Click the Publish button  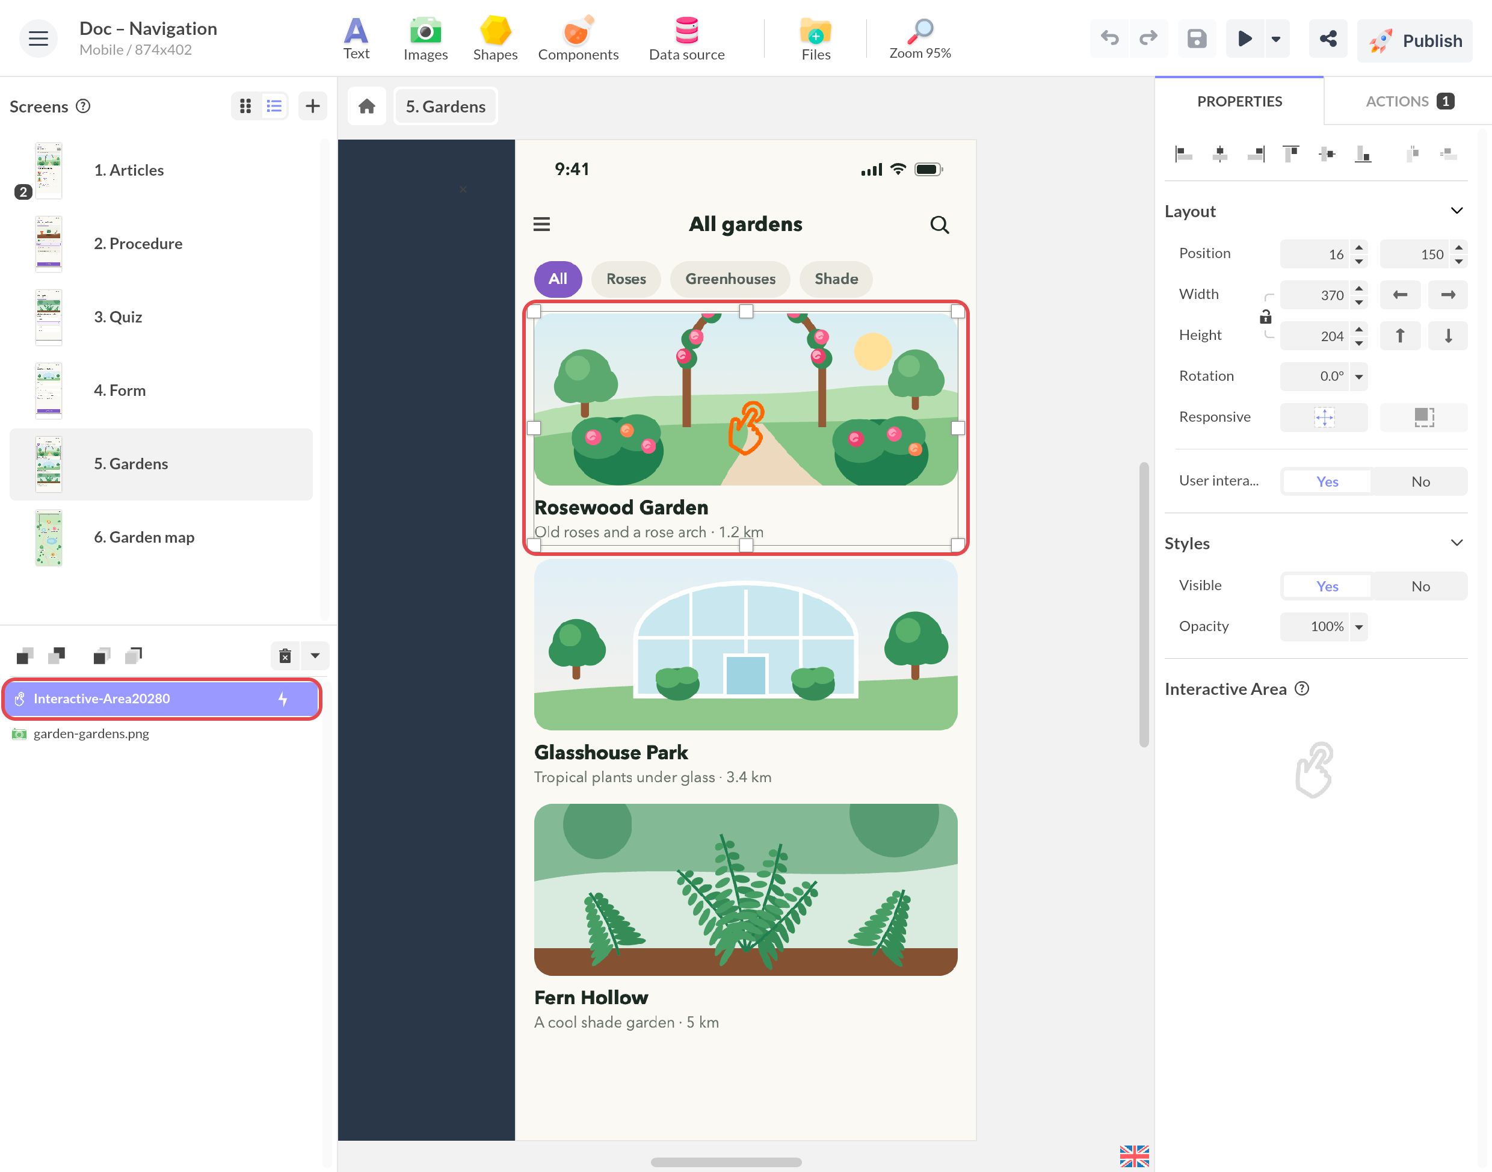click(1414, 40)
